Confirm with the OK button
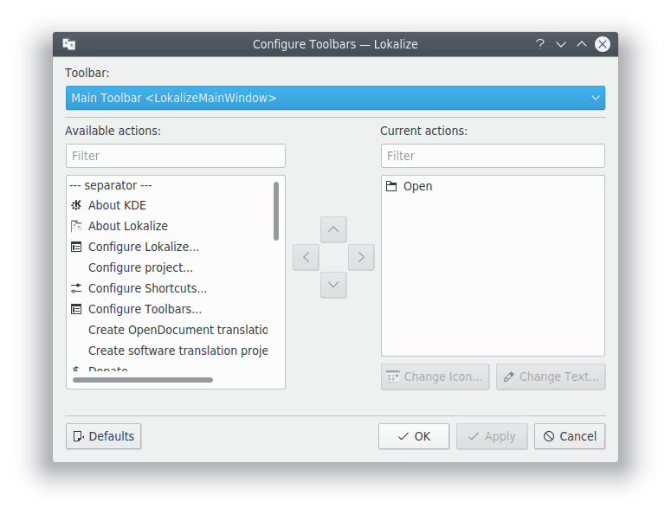 [x=414, y=436]
